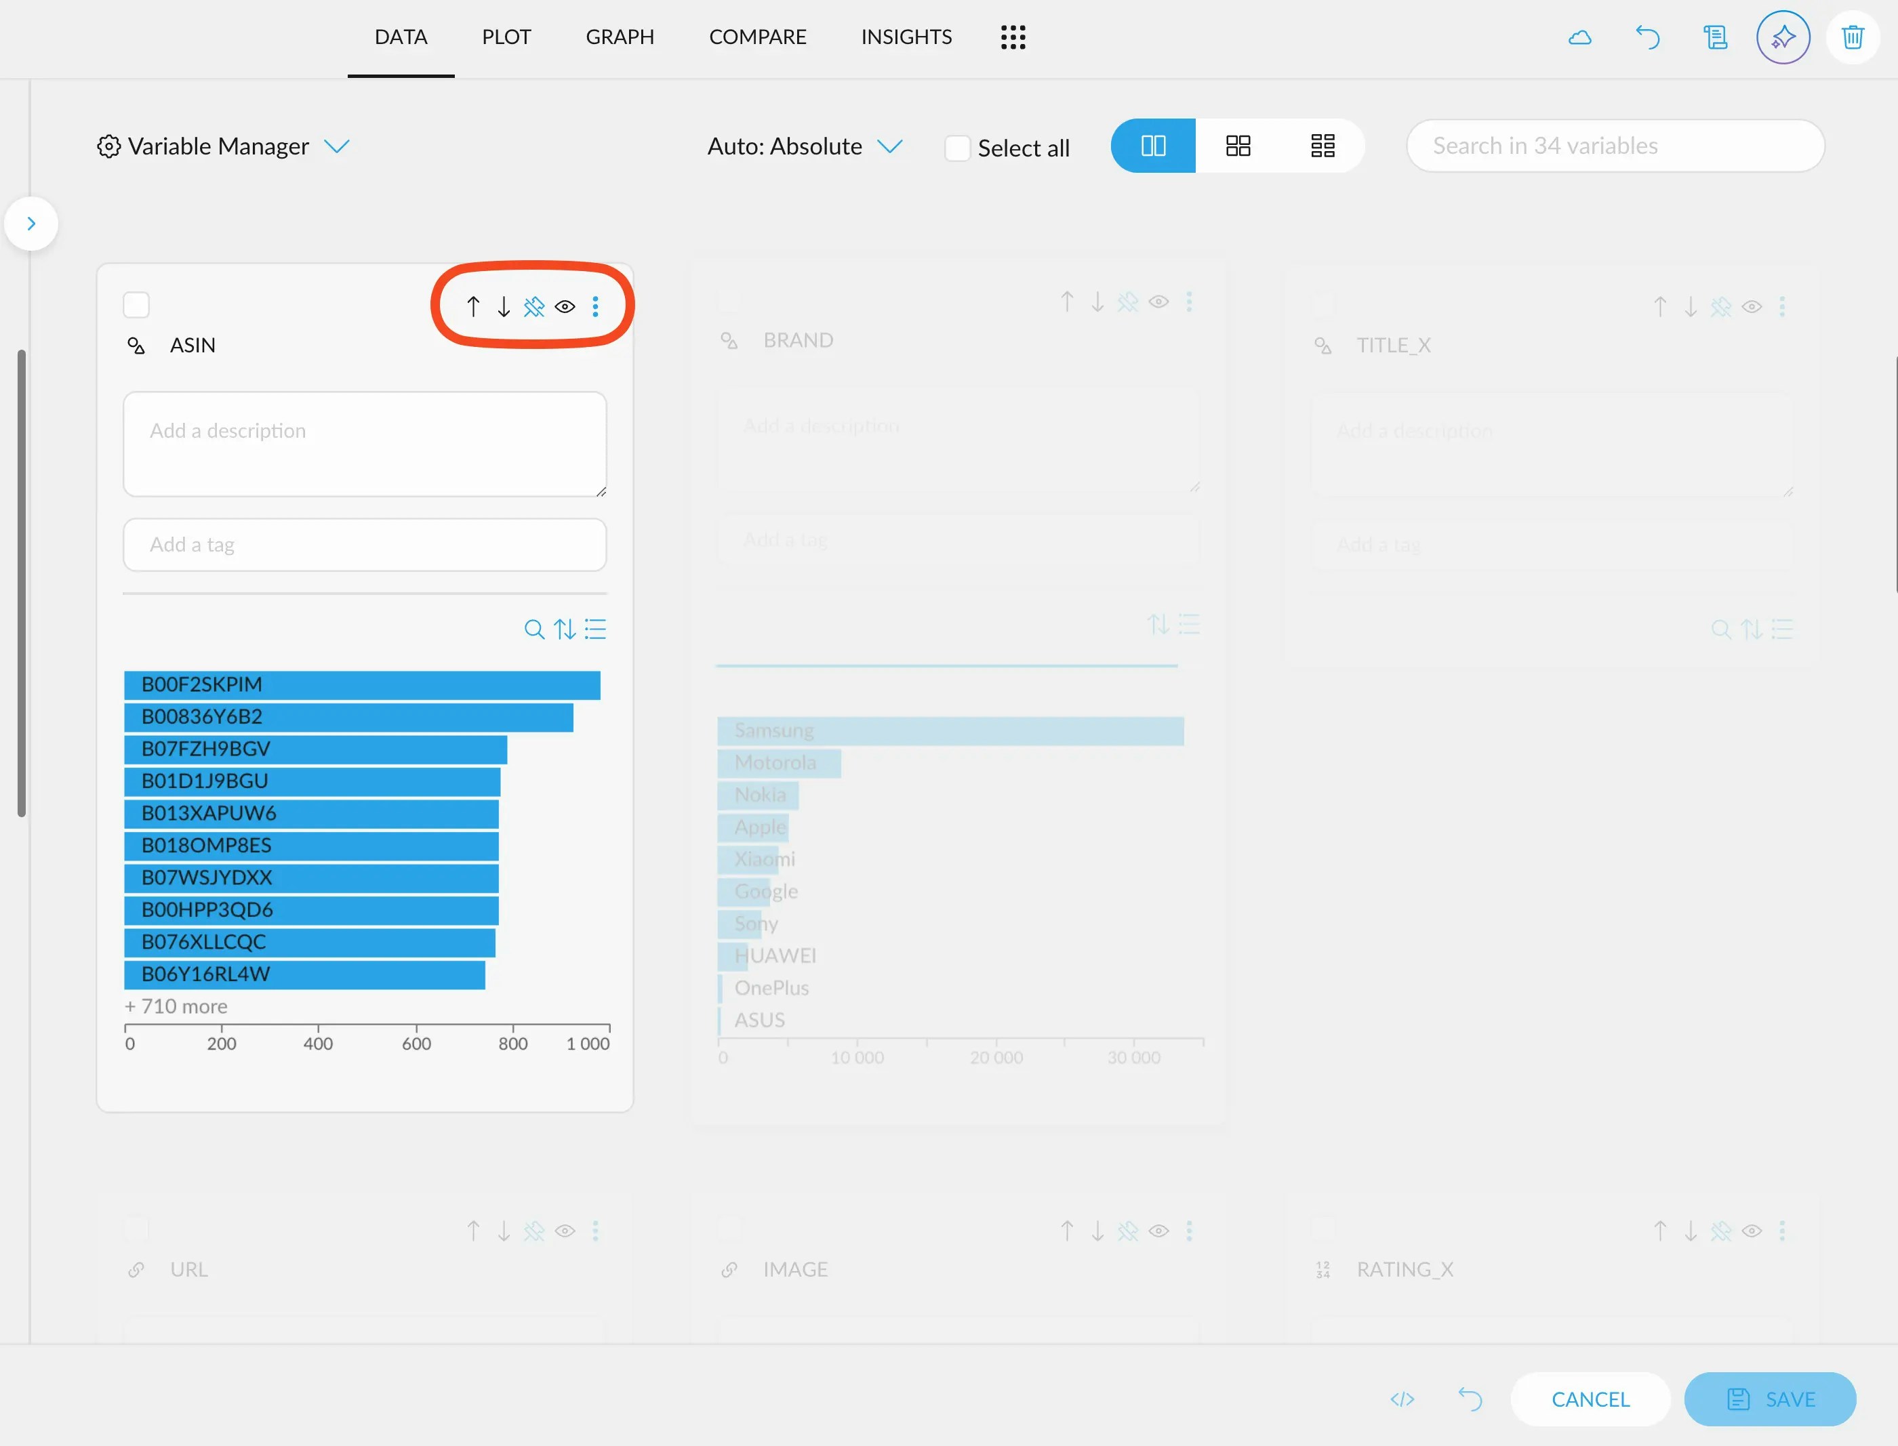Click the cloud sync icon in top toolbar
1898x1446 pixels.
[x=1579, y=37]
